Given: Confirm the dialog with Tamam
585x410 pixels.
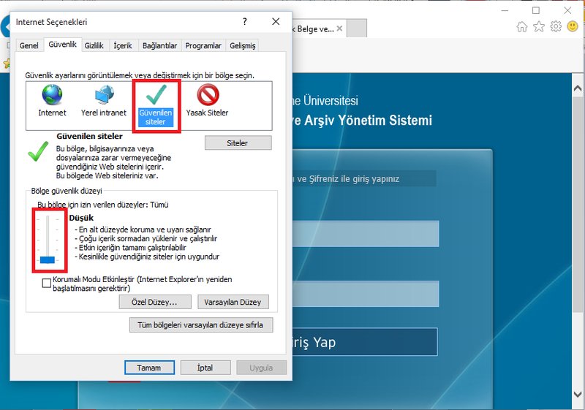Looking at the screenshot, I should (149, 368).
